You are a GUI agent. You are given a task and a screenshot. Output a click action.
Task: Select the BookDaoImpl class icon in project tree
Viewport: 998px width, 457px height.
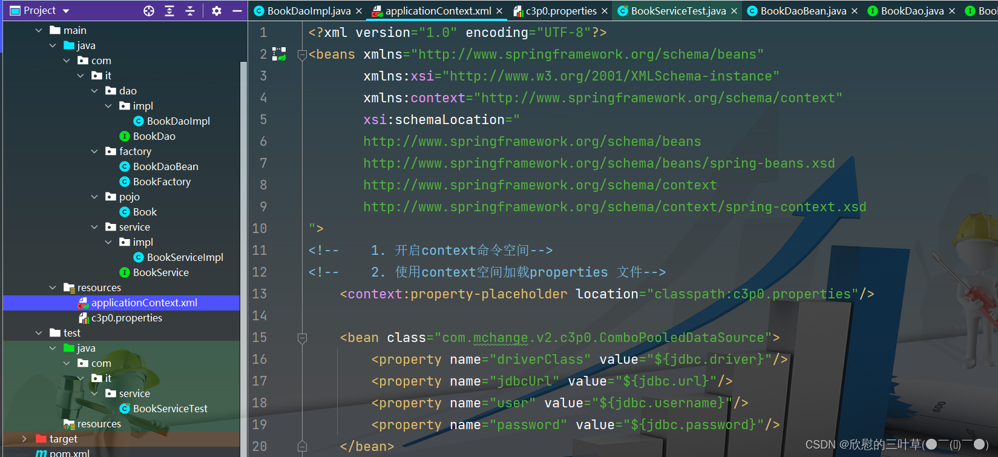coord(139,121)
